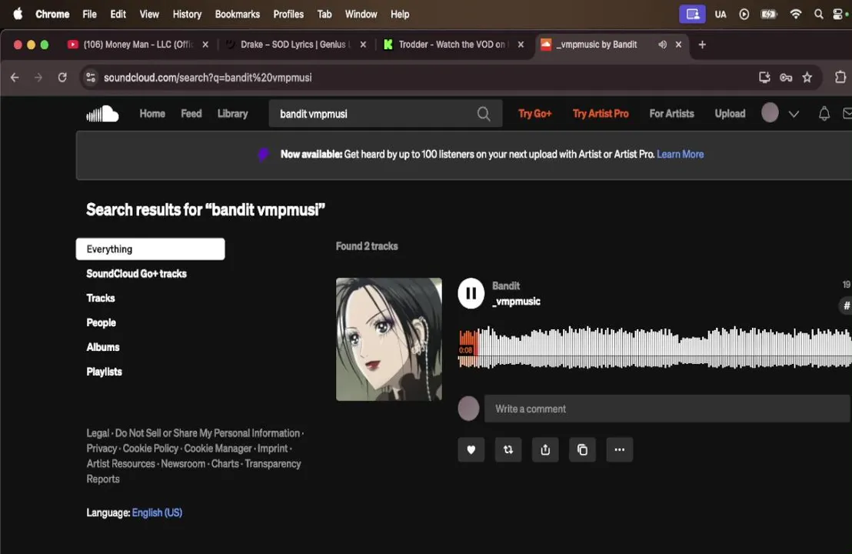Close the Trodder VOD tab
The height and width of the screenshot is (554, 852).
521,45
